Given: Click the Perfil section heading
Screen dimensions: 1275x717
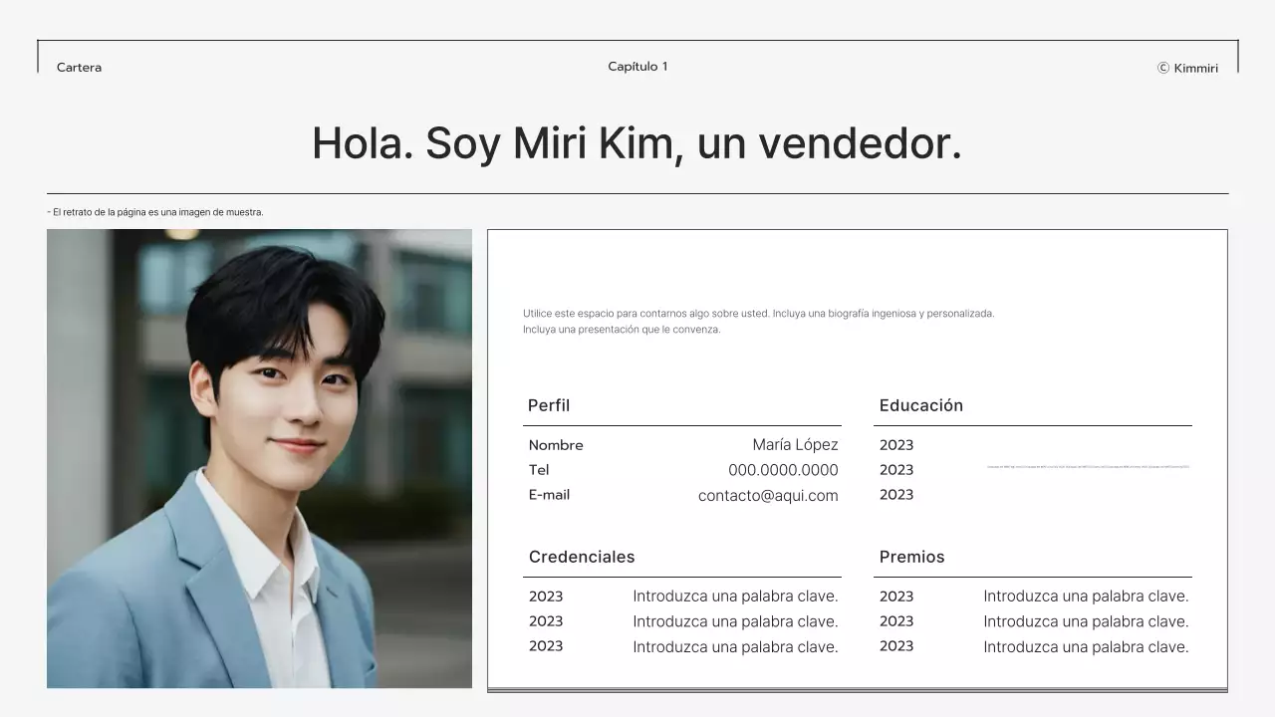Looking at the screenshot, I should pos(549,405).
